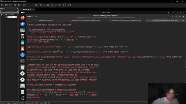
Task: Open the Files manager in the dock
Action: click(22, 30)
